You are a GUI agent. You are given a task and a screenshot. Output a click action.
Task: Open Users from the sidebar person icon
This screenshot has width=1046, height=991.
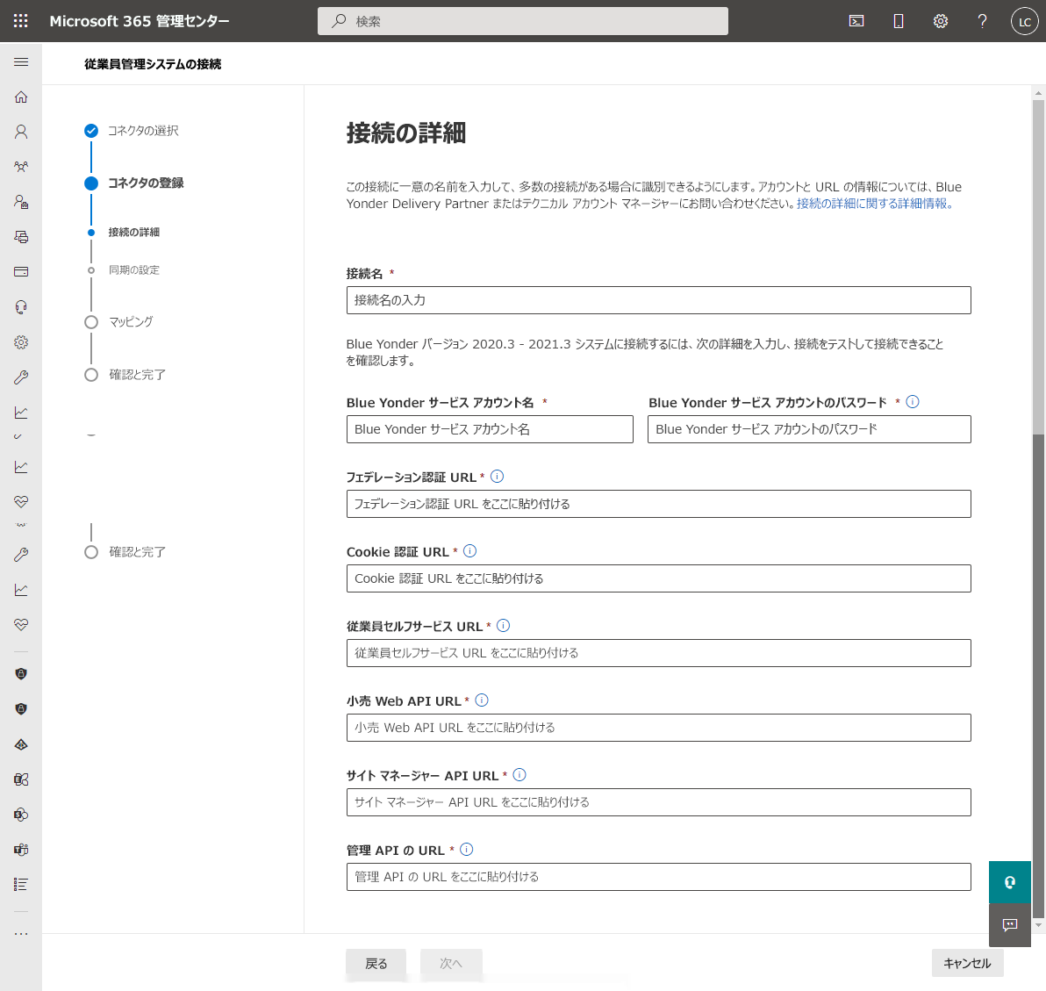[x=21, y=132]
